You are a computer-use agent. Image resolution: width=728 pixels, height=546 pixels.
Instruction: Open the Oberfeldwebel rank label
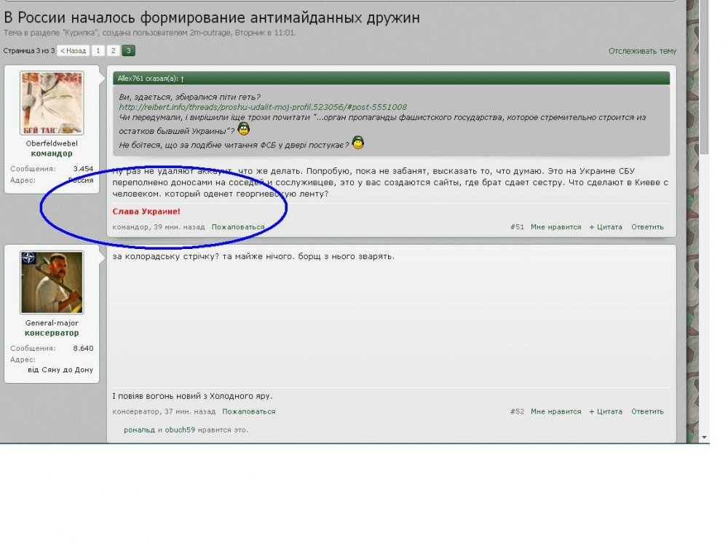[x=52, y=143]
